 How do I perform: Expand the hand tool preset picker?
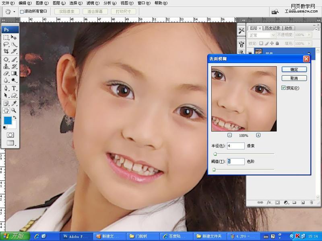point(14,12)
